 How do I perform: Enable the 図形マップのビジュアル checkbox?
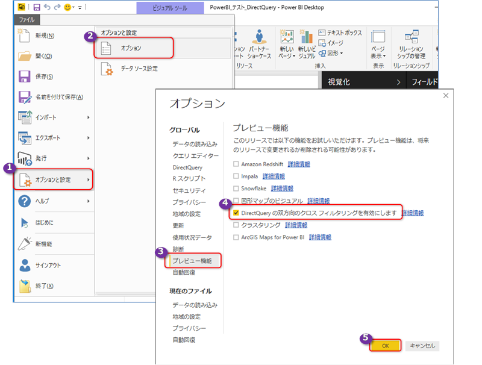236,201
